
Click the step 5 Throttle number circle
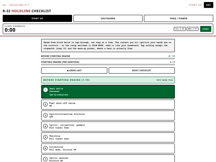tap(45, 137)
